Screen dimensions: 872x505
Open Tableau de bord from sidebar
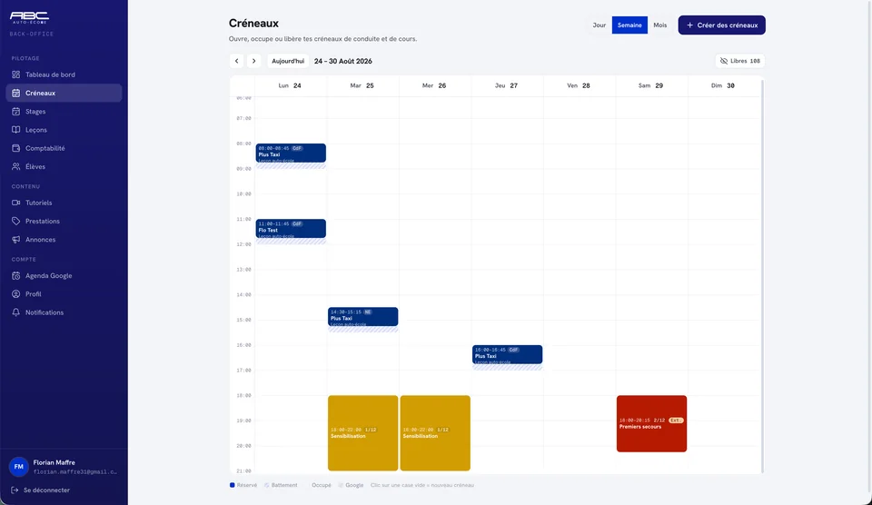click(x=64, y=74)
